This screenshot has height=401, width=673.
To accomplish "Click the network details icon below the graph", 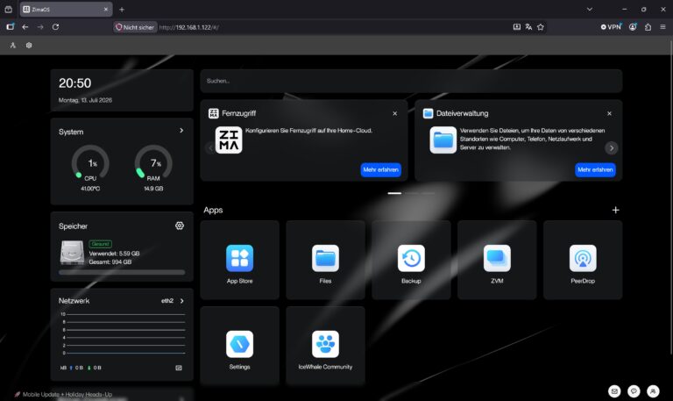I will point(179,368).
